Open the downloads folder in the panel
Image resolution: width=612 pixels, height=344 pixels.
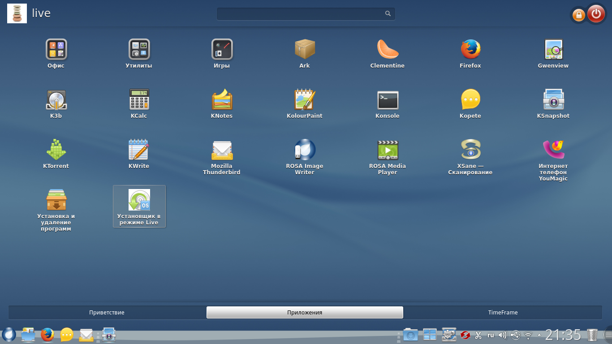pos(410,335)
